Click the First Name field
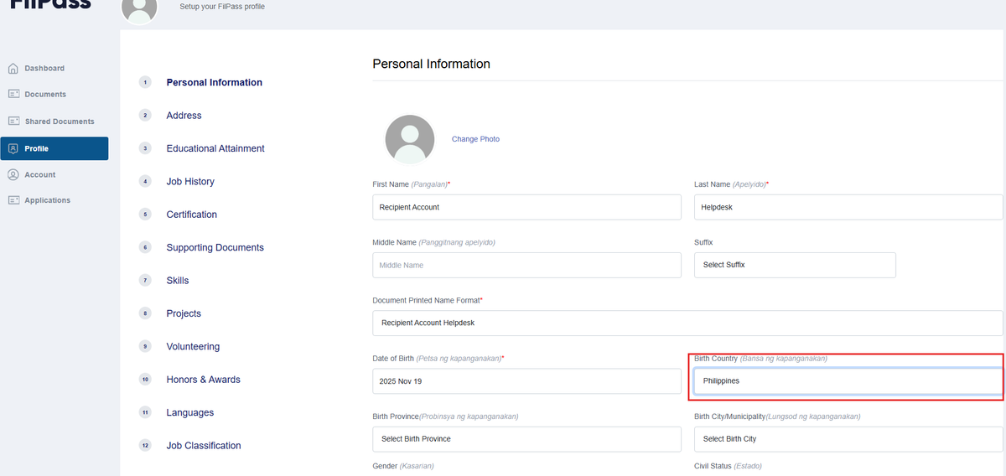 click(x=526, y=207)
